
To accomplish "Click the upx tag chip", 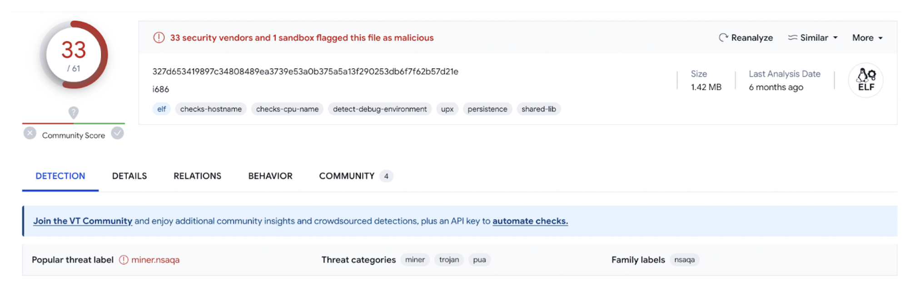I will 447,109.
